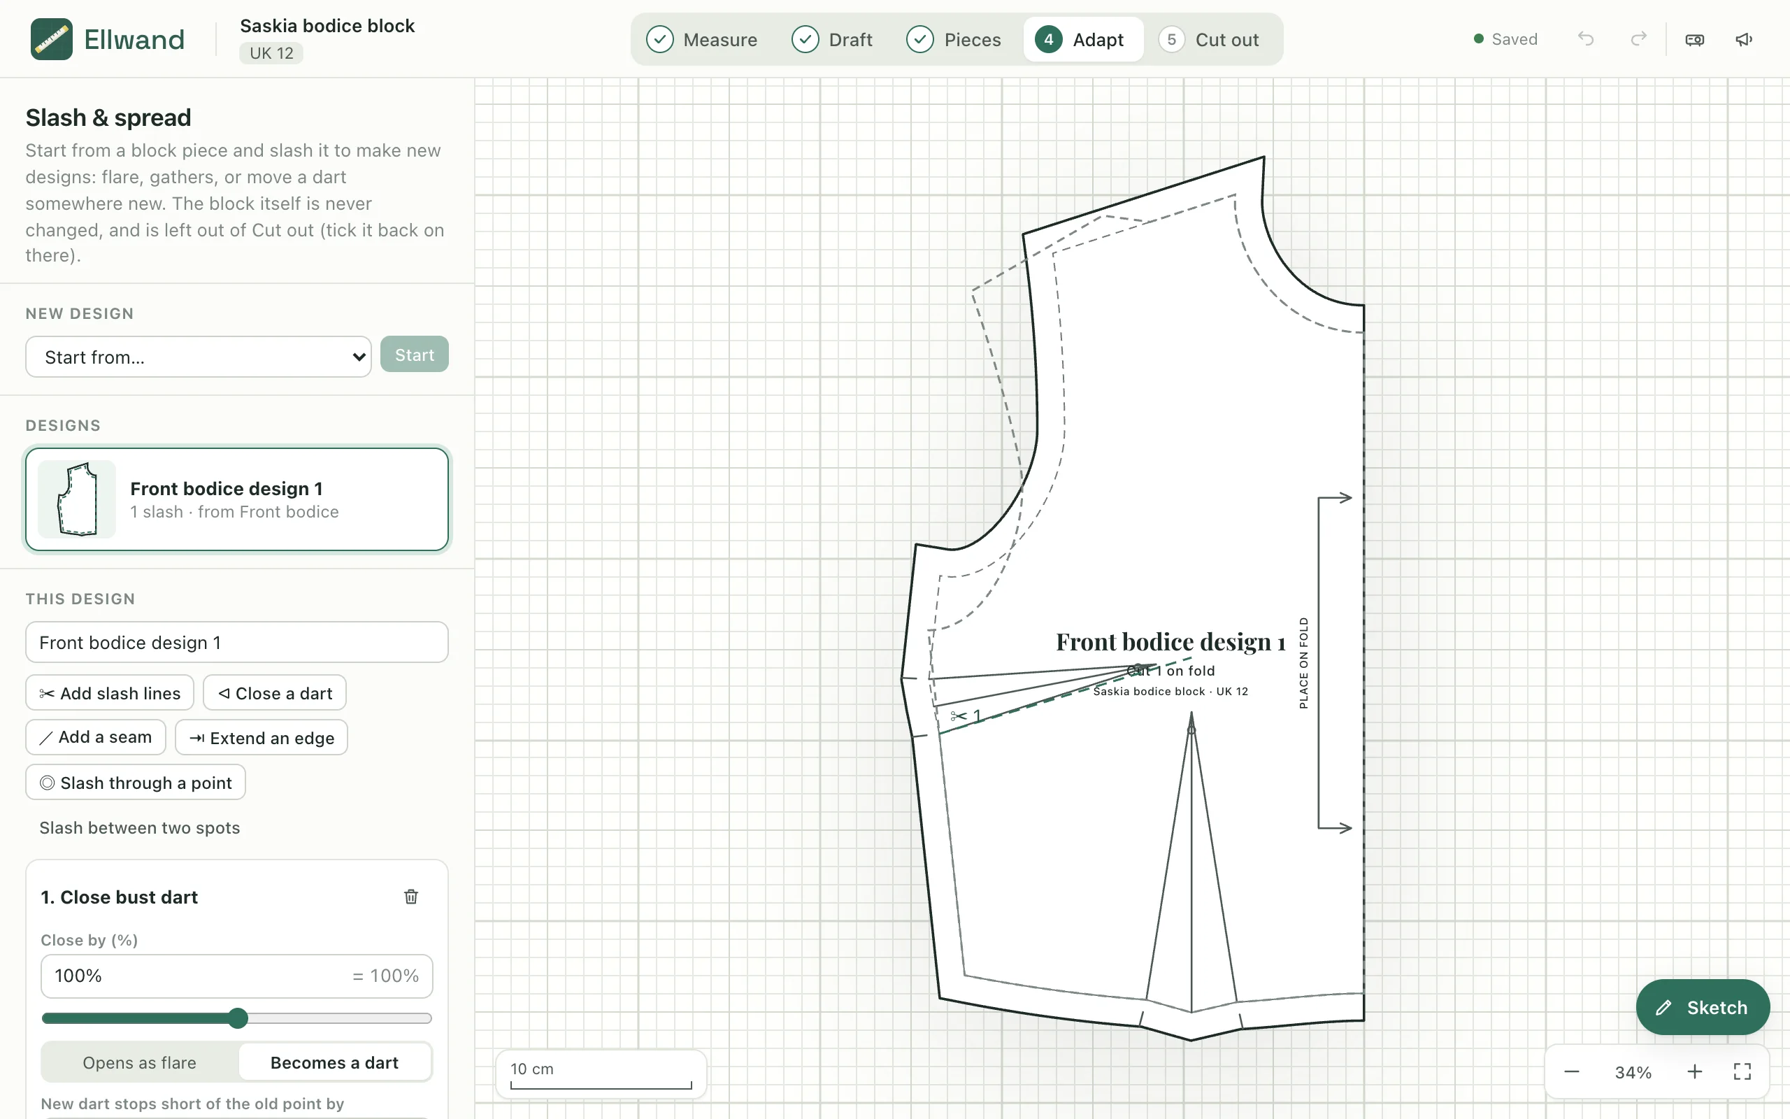Click the PLACE ON FOLD label on pattern

pyautogui.click(x=1303, y=663)
